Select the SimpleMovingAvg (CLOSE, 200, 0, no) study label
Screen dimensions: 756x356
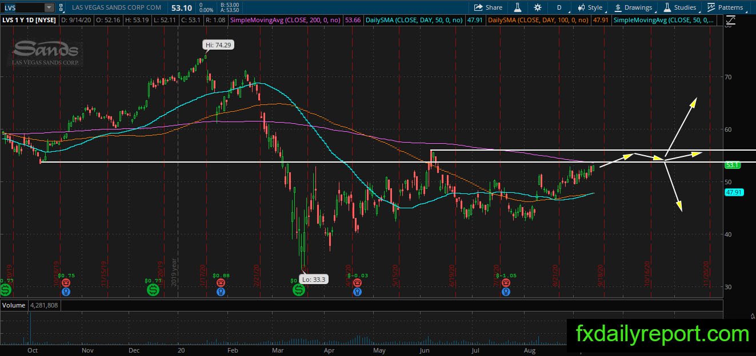pos(284,20)
